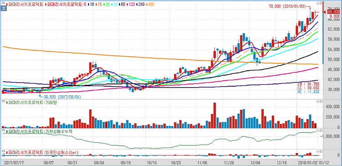Click the HC : -1.43% value
Screen dimensions: 342x166
308,92
